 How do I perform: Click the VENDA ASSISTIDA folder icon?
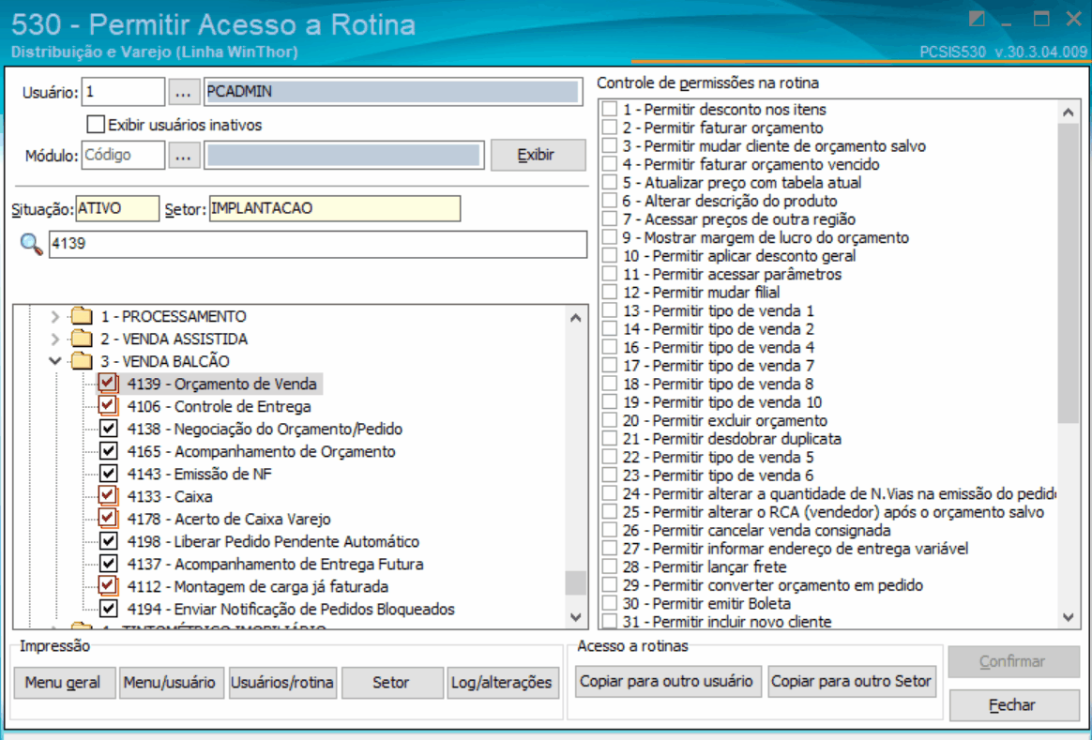point(82,339)
